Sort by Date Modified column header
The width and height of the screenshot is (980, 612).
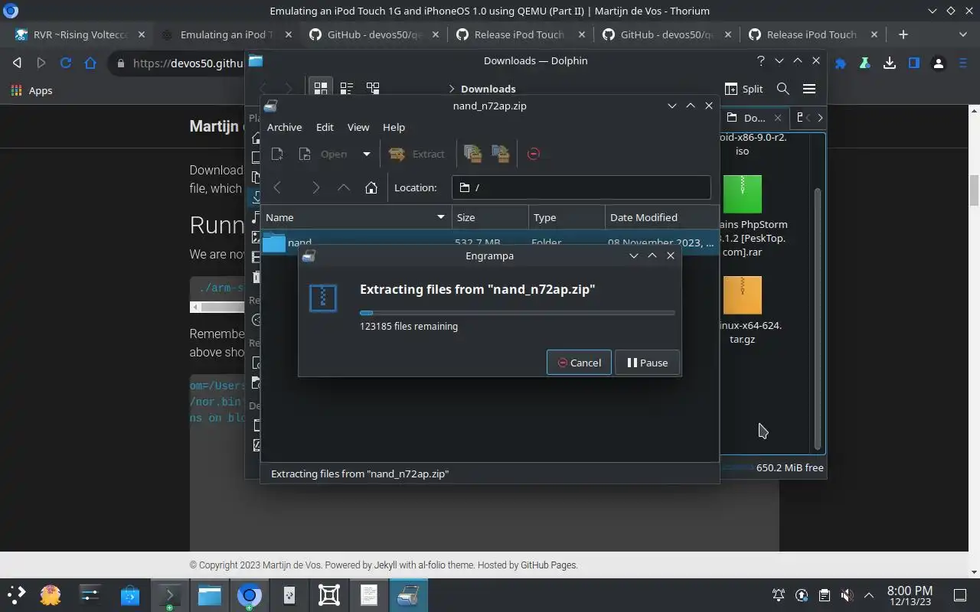click(x=661, y=217)
